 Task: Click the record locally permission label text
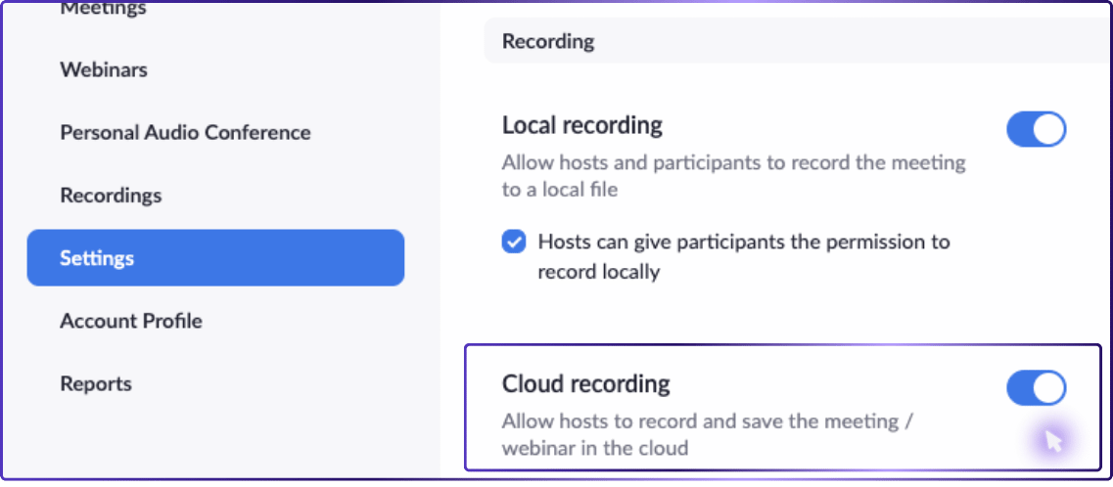point(743,256)
